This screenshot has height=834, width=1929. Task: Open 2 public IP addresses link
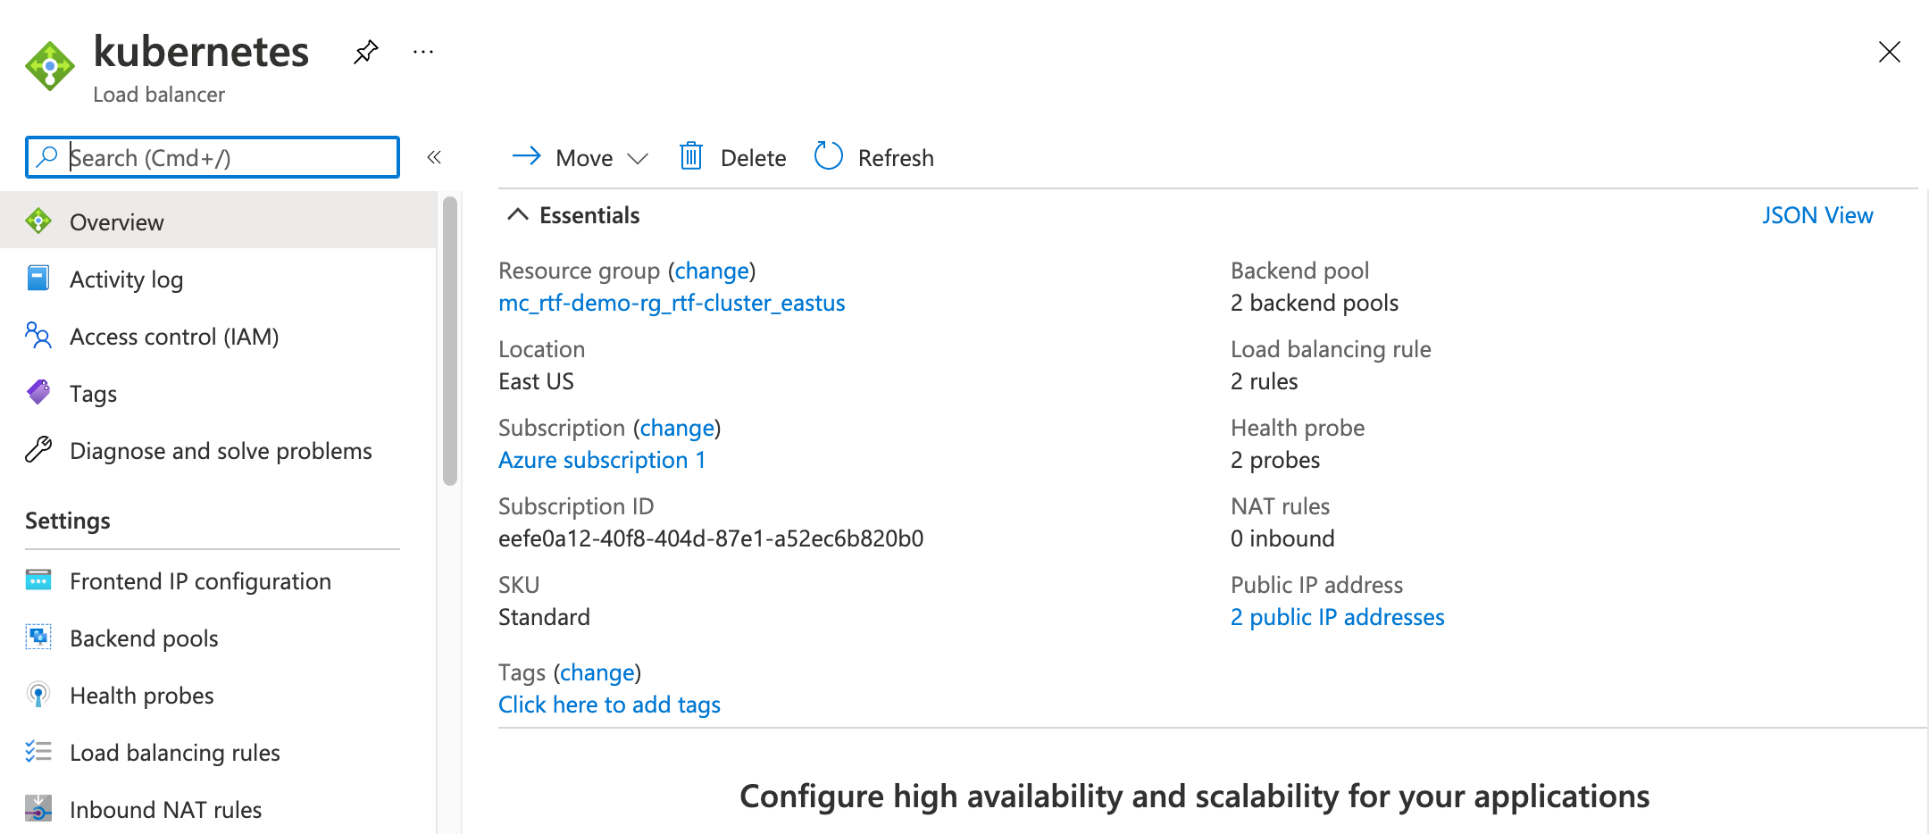[1337, 617]
